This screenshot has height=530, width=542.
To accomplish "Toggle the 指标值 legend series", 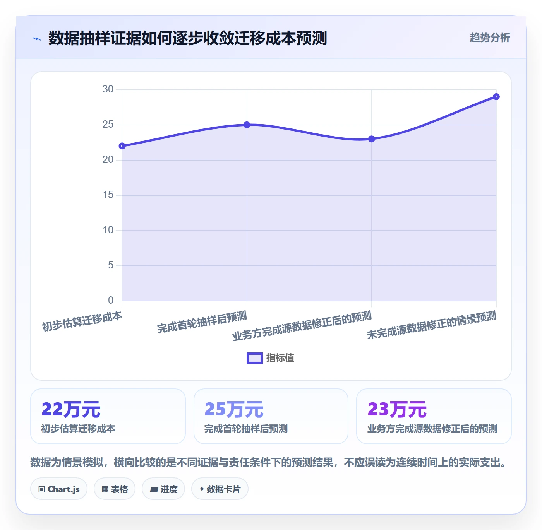I will (271, 358).
